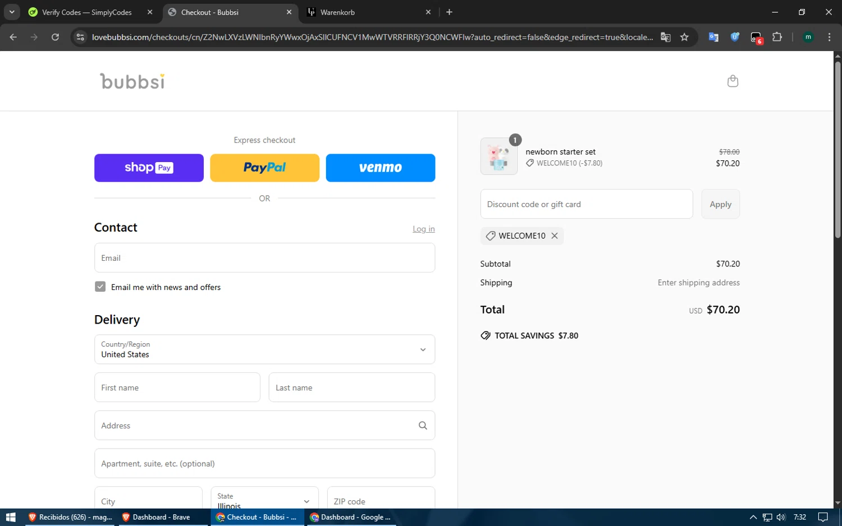Image resolution: width=842 pixels, height=526 pixels.
Task: Open the volume control in system tray
Action: [781, 517]
